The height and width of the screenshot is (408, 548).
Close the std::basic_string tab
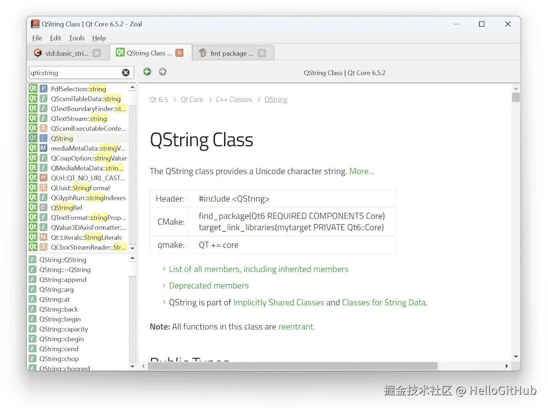tap(97, 53)
